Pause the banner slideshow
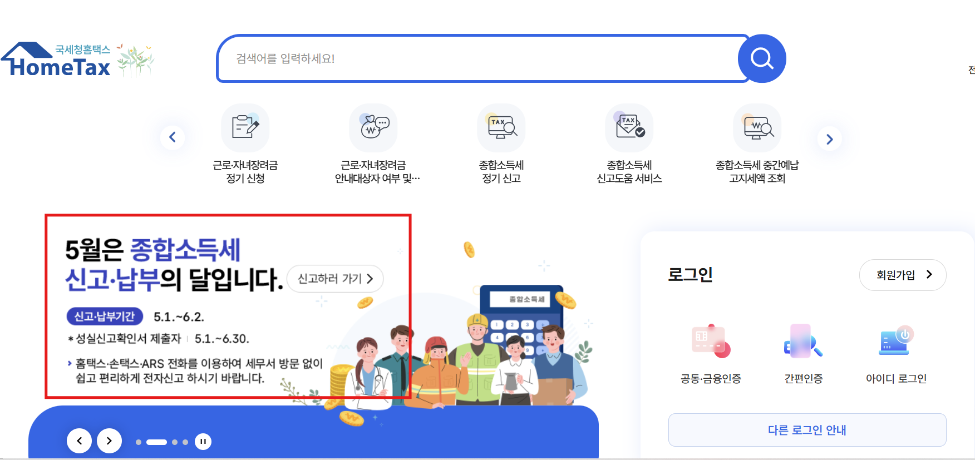The height and width of the screenshot is (460, 975). [x=203, y=442]
